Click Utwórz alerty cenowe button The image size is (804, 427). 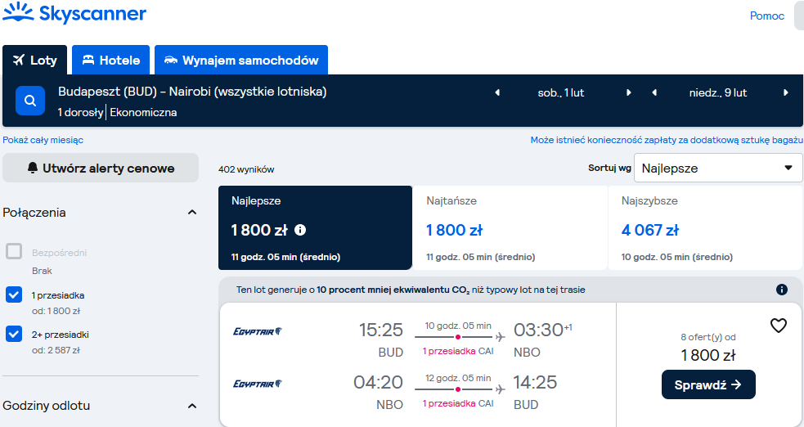(101, 168)
